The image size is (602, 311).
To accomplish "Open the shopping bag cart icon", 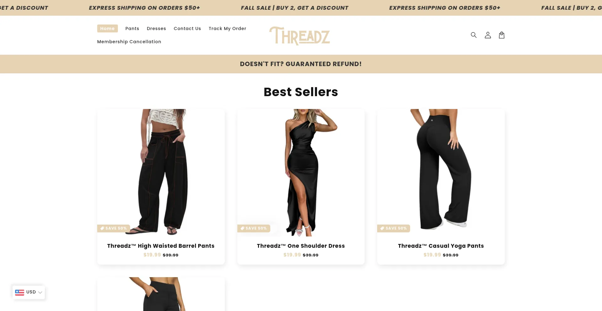I will point(502,35).
